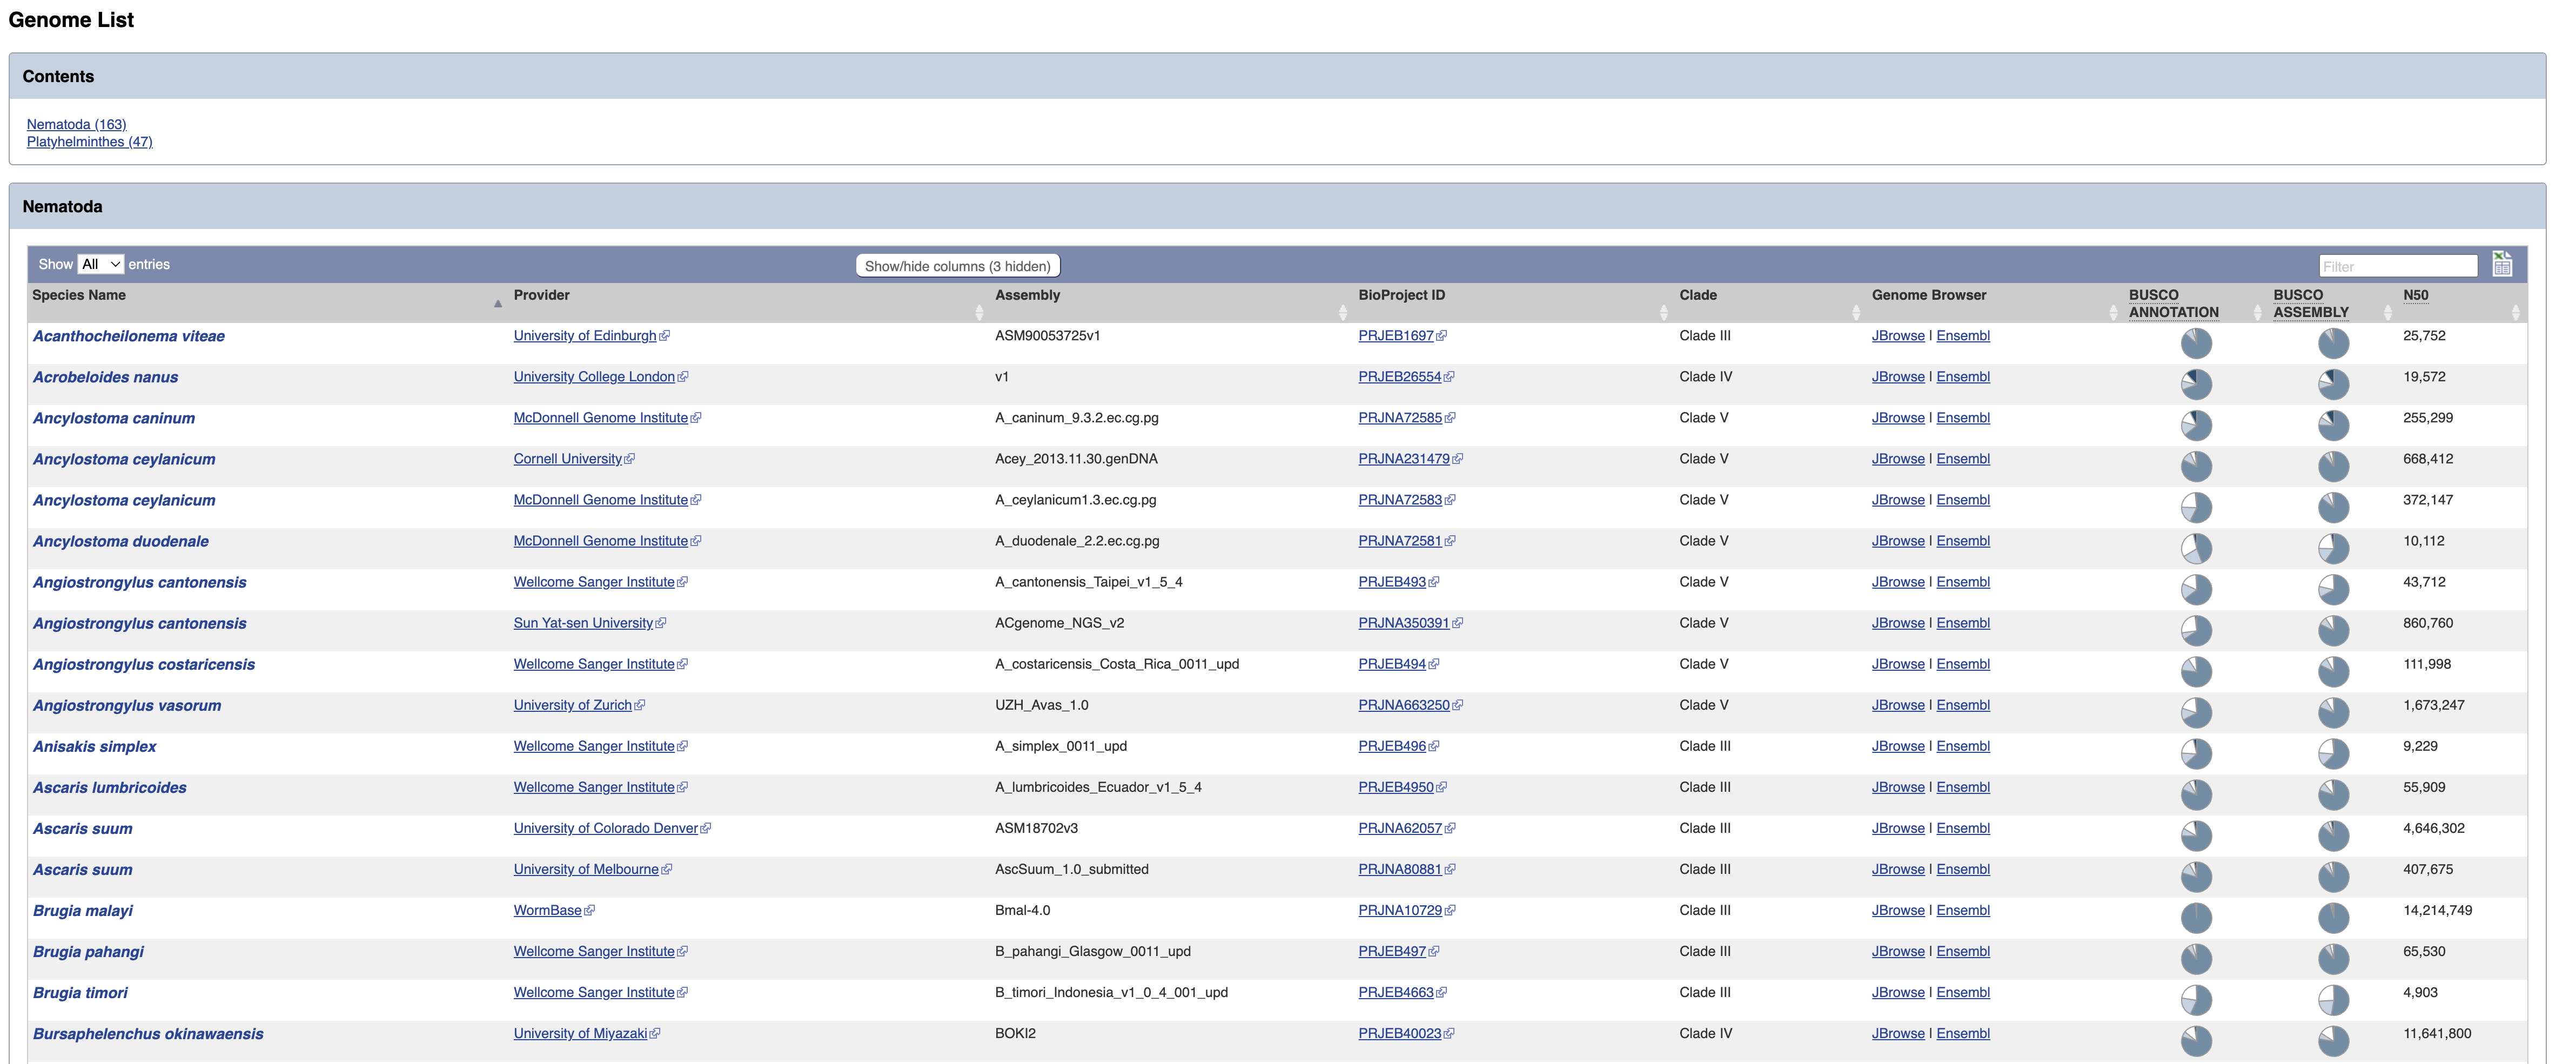
Task: Open Show/hide columns (3 hidden) menu
Action: 957,266
